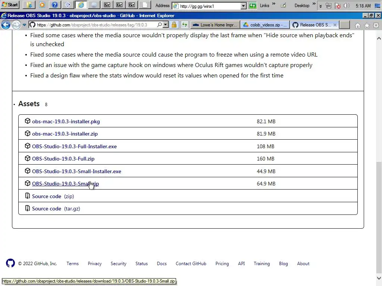Open the Privacy footer link
Screen dimensions: 382x286
tap(94, 264)
